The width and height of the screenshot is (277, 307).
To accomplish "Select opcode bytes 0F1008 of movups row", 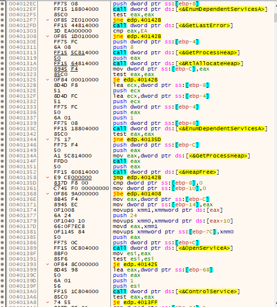I will pos(64,210).
